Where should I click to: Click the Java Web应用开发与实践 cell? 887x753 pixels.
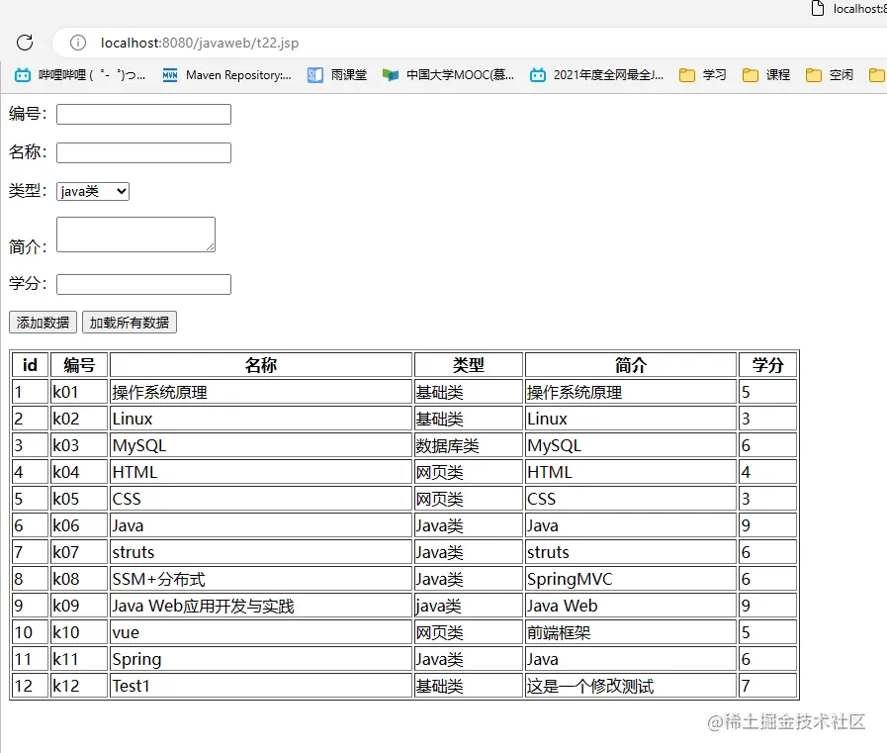pyautogui.click(x=261, y=606)
